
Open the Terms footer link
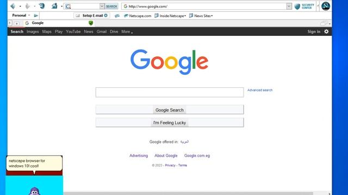coord(183,165)
